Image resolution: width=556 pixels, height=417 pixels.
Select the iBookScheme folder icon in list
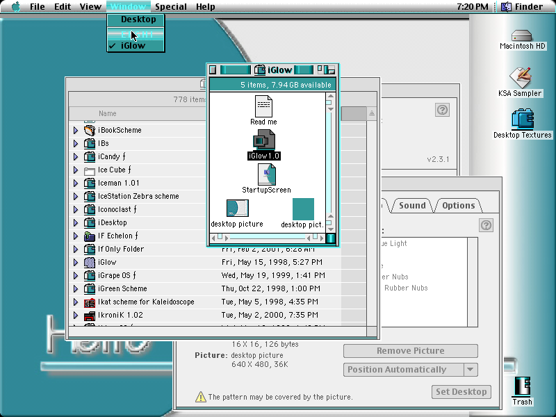click(x=90, y=130)
